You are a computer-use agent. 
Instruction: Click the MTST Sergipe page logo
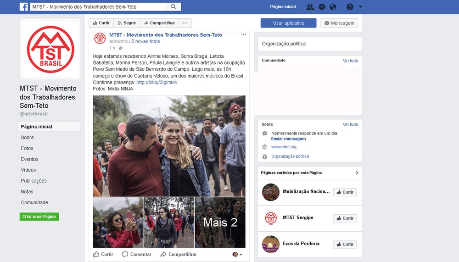click(271, 218)
